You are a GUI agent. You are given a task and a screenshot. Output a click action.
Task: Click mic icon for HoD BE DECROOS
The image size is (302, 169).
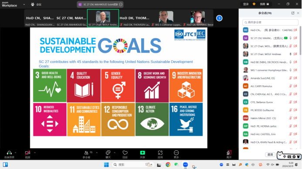(x=290, y=62)
